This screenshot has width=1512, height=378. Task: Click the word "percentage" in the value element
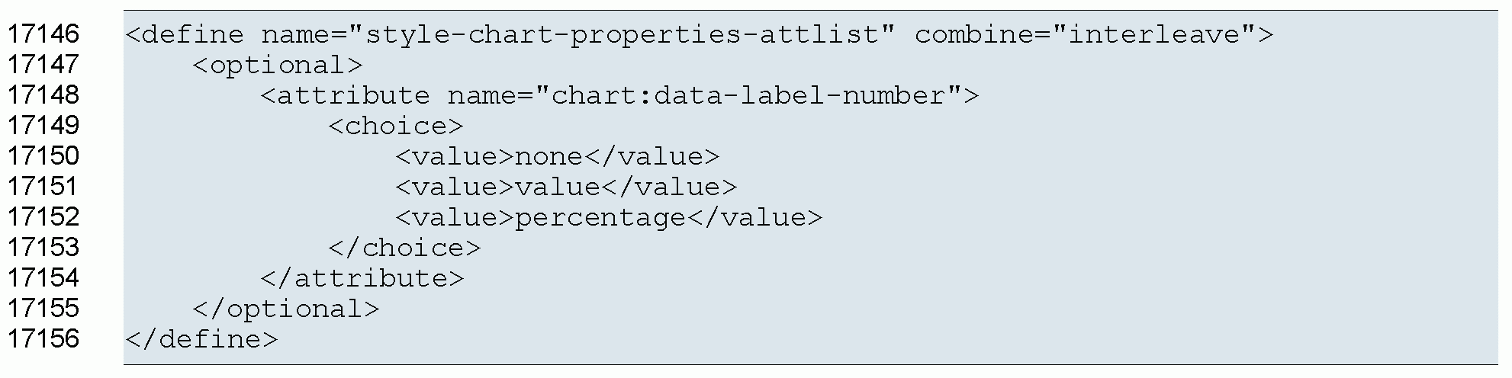600,217
